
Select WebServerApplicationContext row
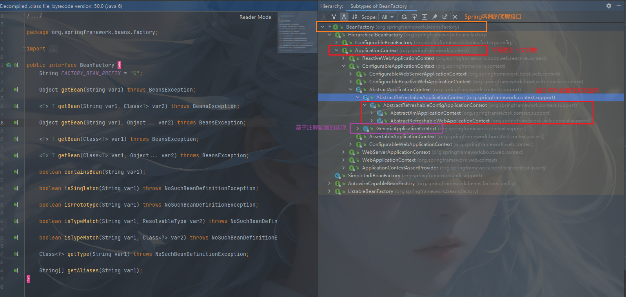471,152
